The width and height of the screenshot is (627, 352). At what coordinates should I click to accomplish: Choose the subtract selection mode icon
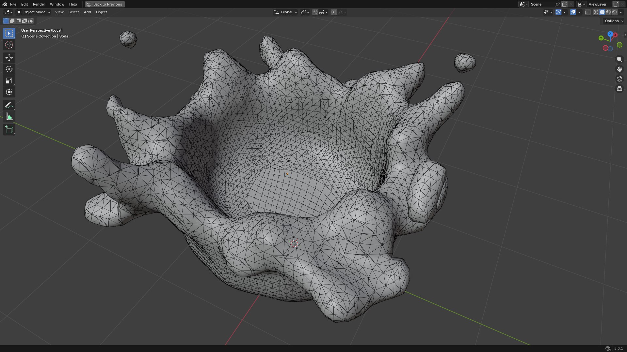[x=18, y=21]
